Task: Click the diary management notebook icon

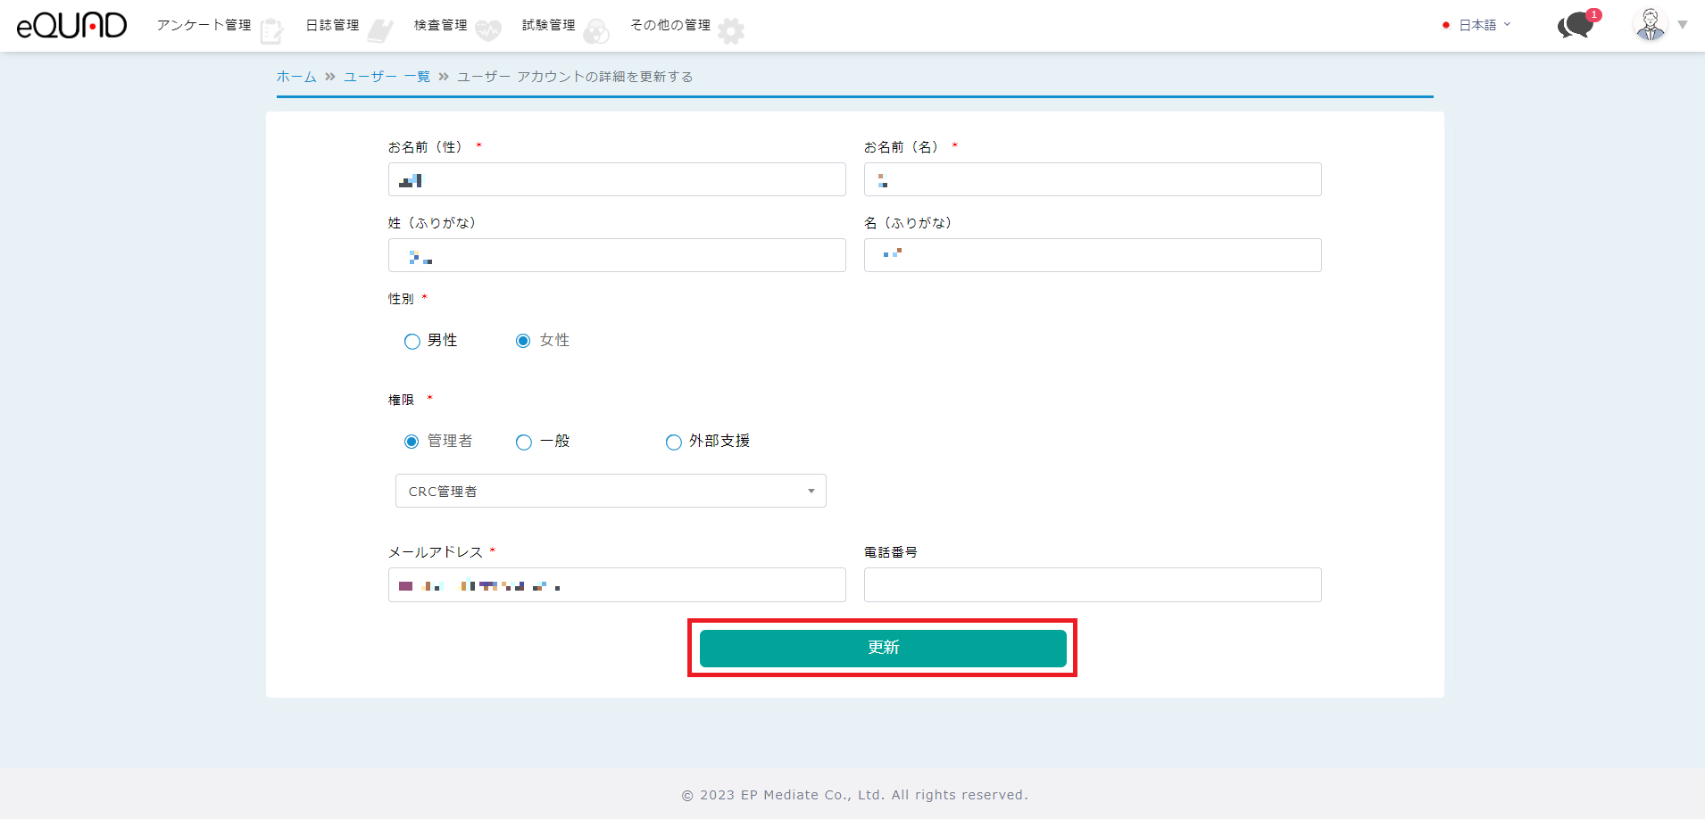Action: point(380,31)
